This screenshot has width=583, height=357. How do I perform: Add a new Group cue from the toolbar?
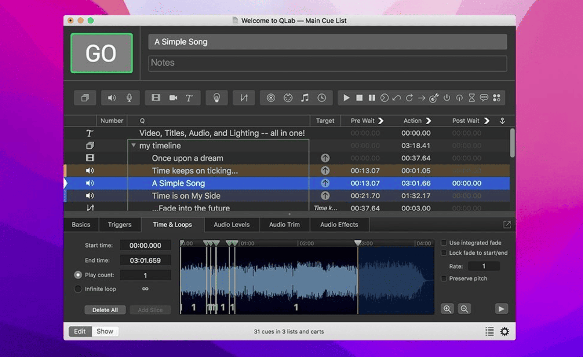[85, 98]
